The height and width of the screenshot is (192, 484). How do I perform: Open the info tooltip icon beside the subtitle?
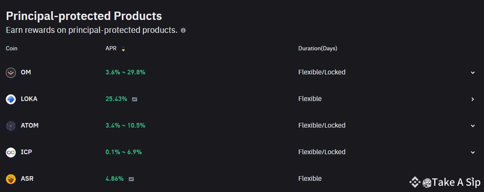[183, 30]
